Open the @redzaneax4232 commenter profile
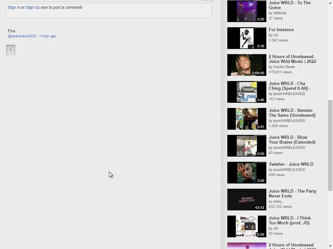The width and height of the screenshot is (333, 249). pyautogui.click(x=22, y=36)
